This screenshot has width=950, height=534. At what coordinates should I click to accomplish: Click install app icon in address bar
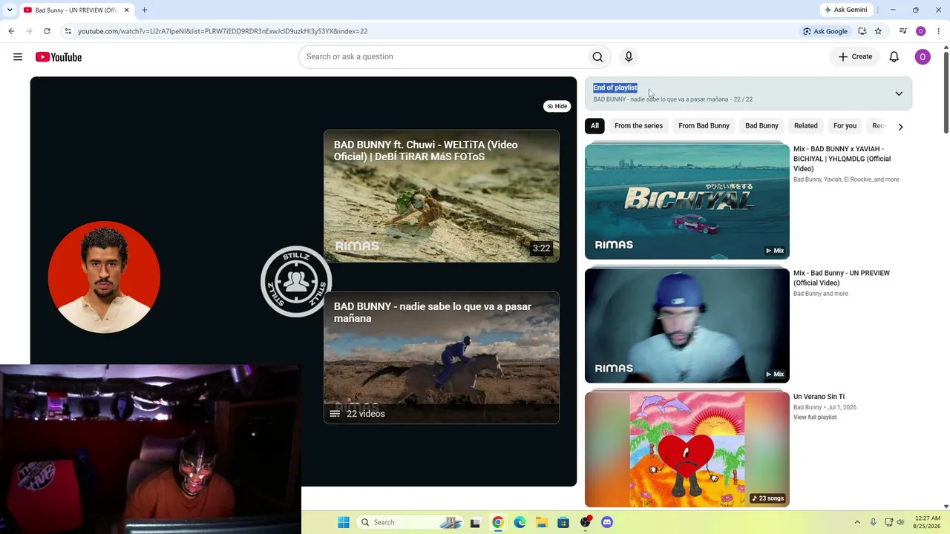pos(862,31)
